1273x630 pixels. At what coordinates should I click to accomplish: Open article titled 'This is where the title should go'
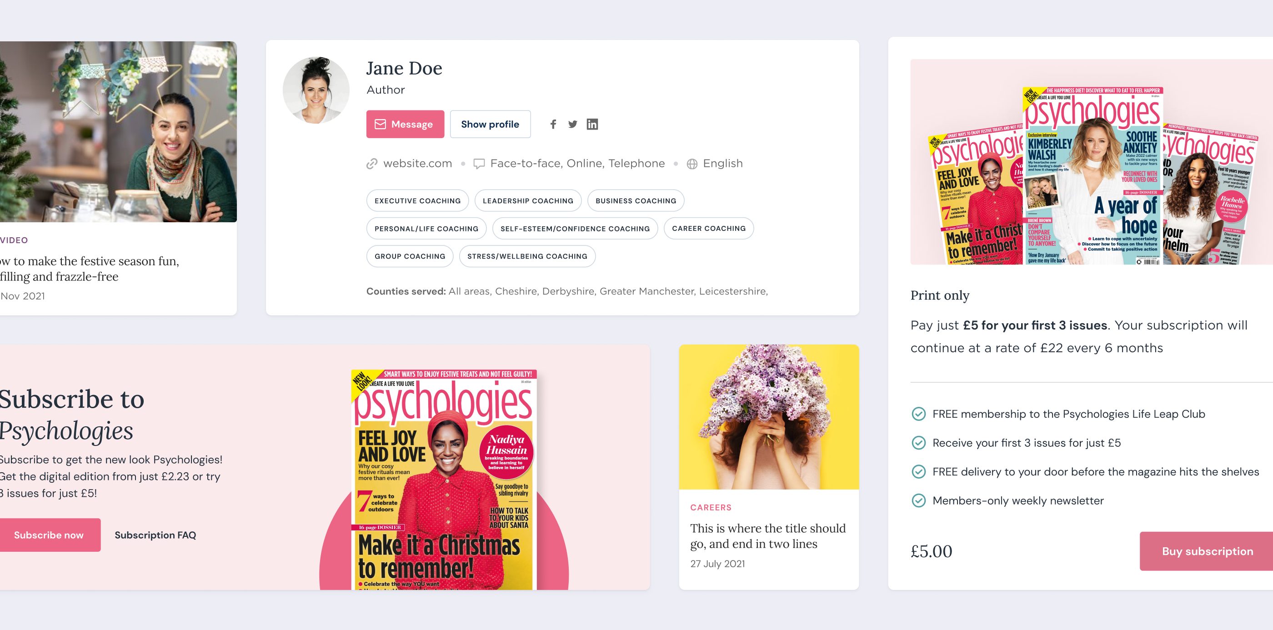click(768, 536)
